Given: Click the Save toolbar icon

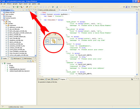Looking at the screenshot, I should [x=7, y=7].
